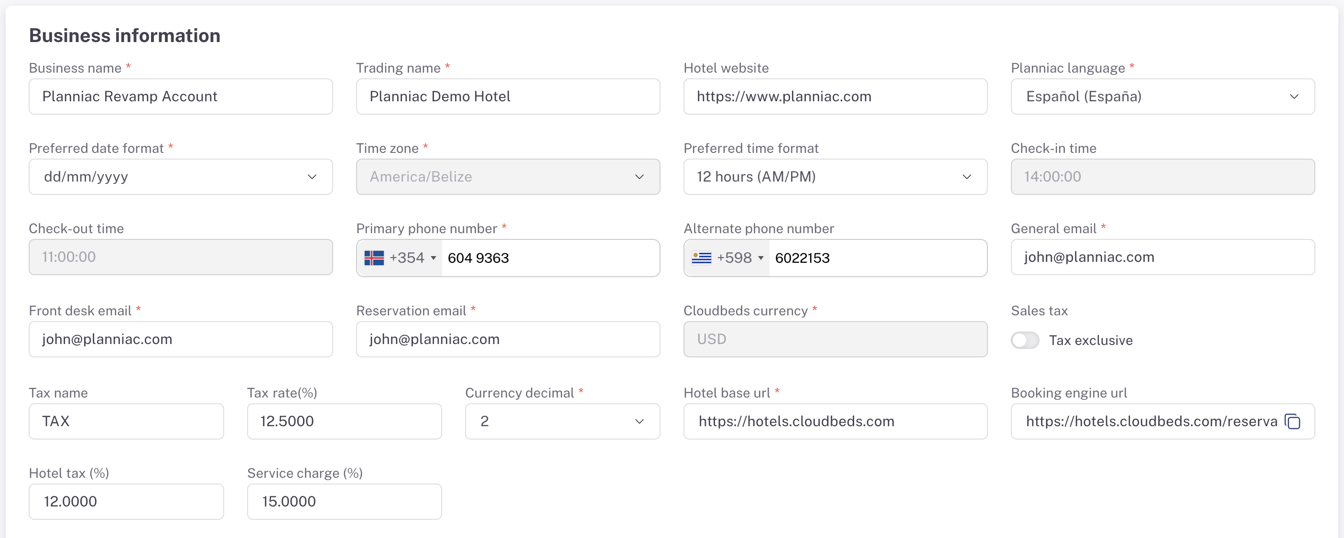Open the +598 country code selector
1344x538 pixels.
click(727, 258)
